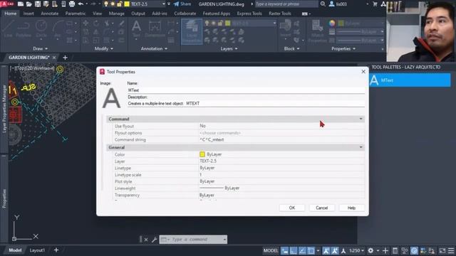Click the yellow layer color swatch in quick access
Viewport: 456px width, 256px height.
coord(127,4)
